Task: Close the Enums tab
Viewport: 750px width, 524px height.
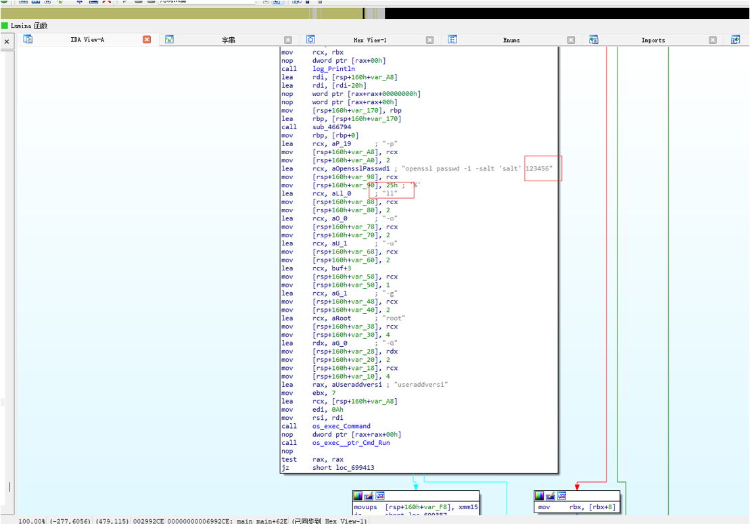Action: point(571,40)
